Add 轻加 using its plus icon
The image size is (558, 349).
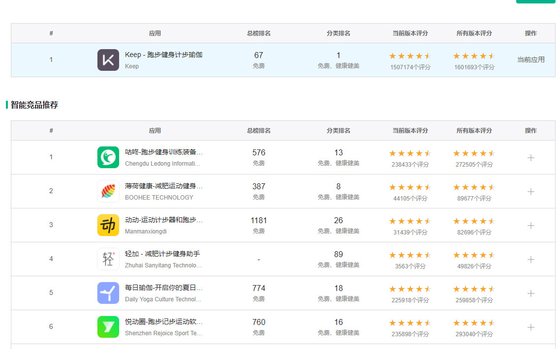pos(531,260)
